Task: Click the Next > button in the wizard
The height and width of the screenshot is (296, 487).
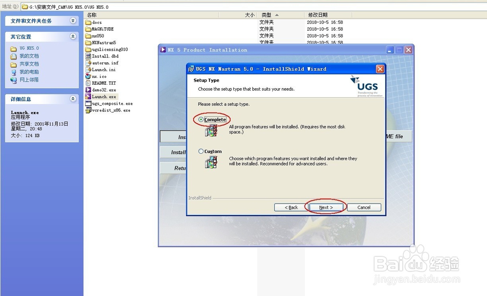Action: click(326, 207)
